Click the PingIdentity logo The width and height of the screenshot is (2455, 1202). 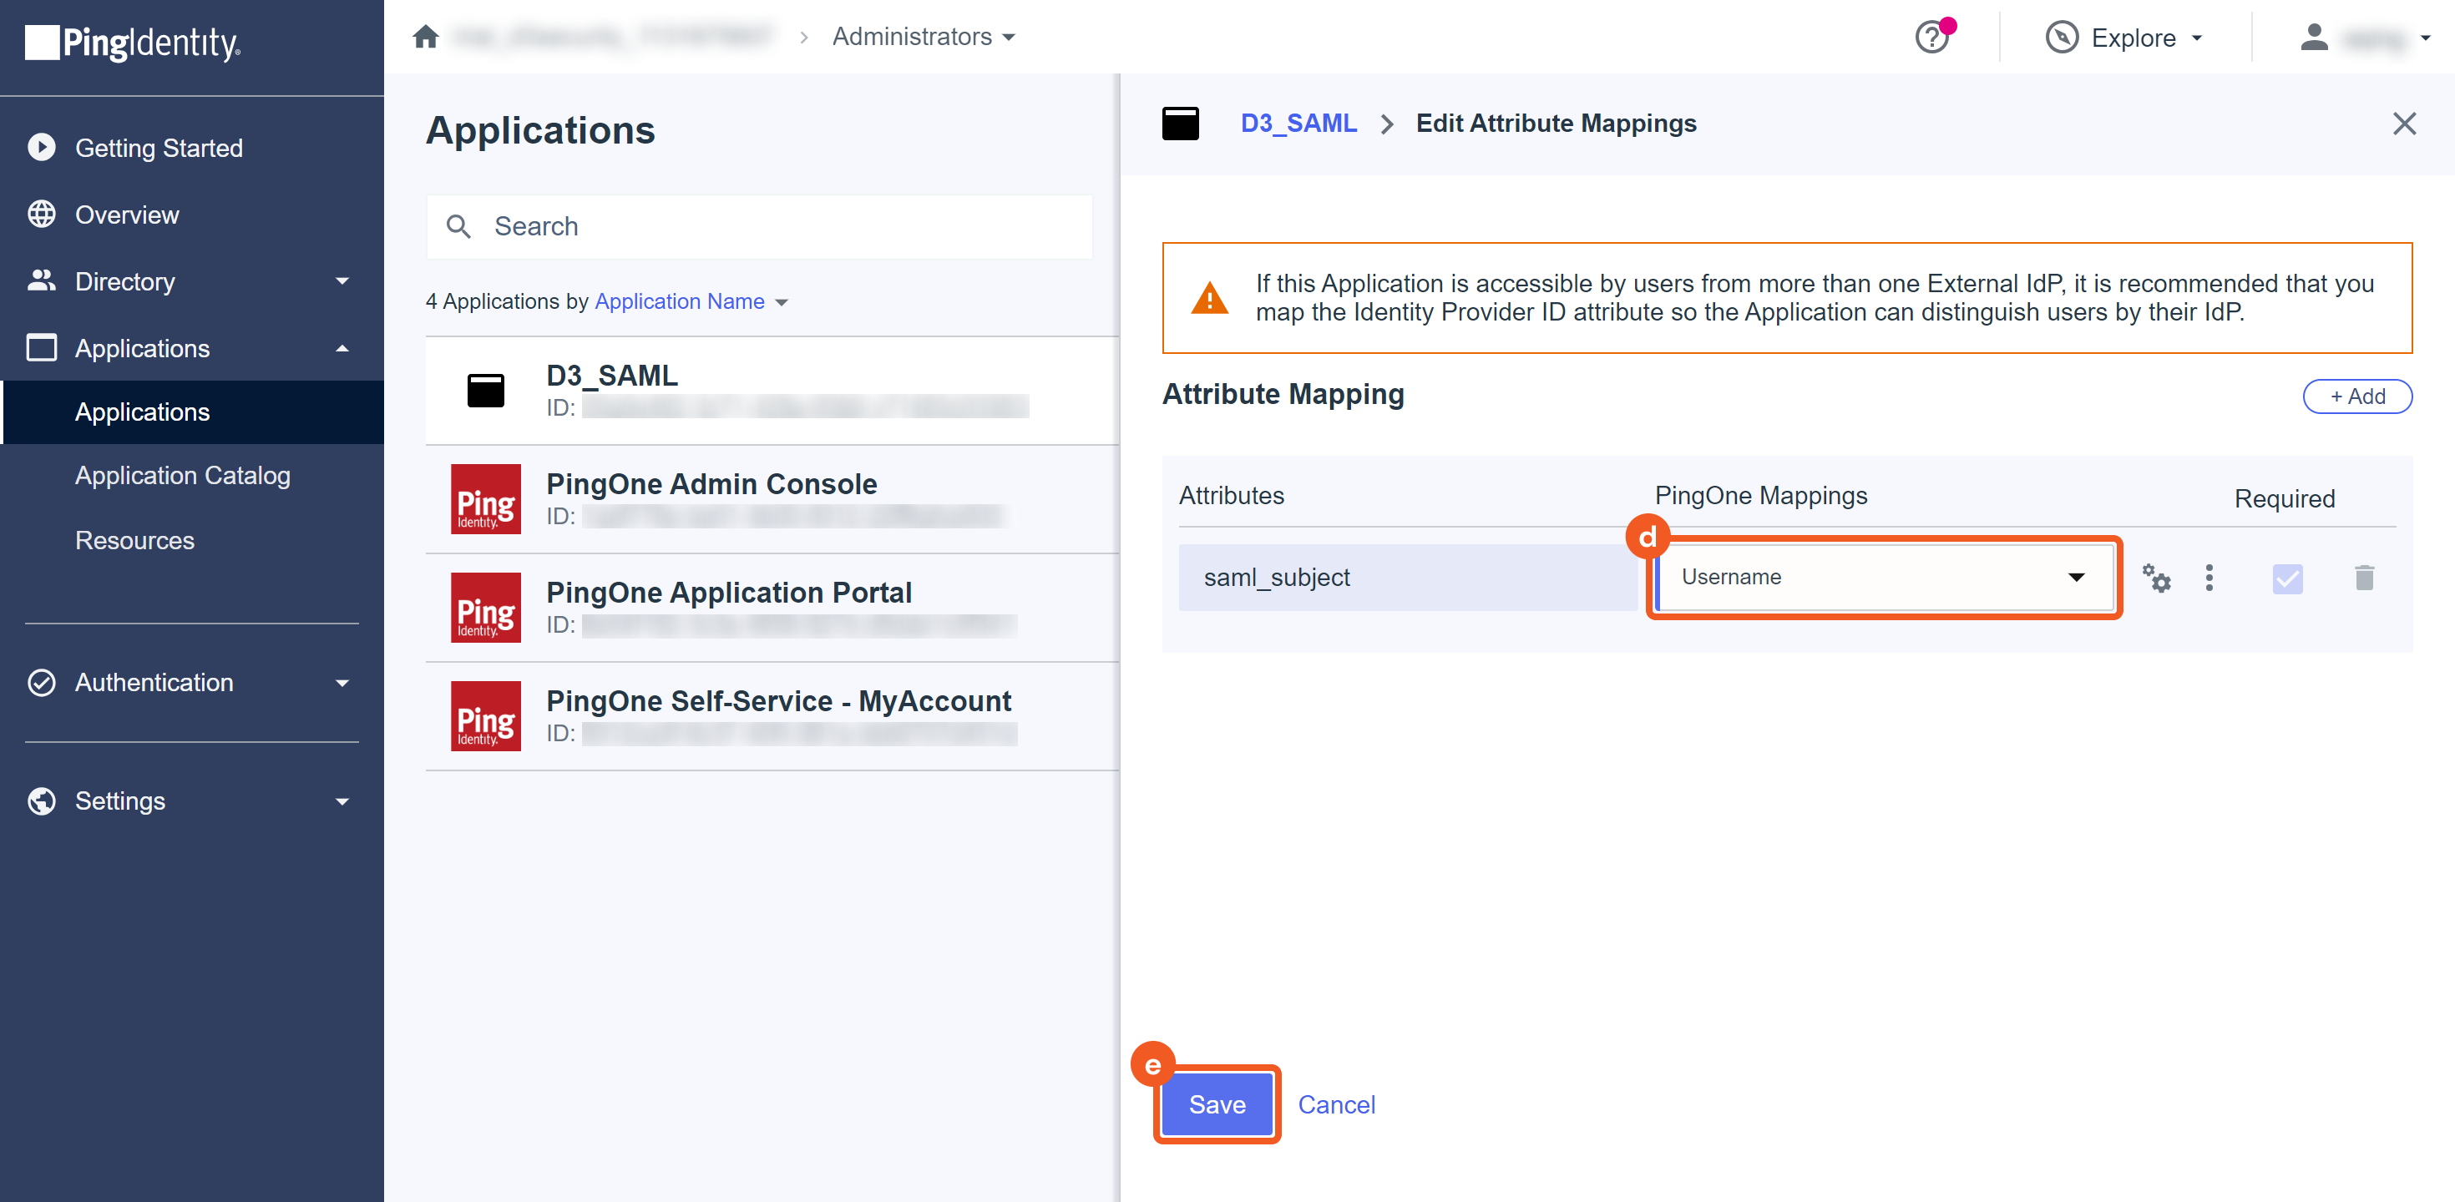pos(134,43)
